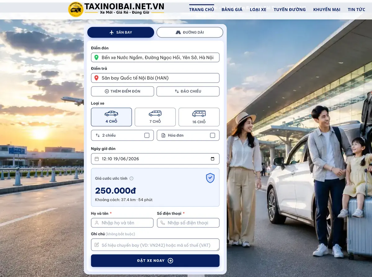Click the green pickup location pin icon
The image size is (372, 277).
click(x=96, y=57)
